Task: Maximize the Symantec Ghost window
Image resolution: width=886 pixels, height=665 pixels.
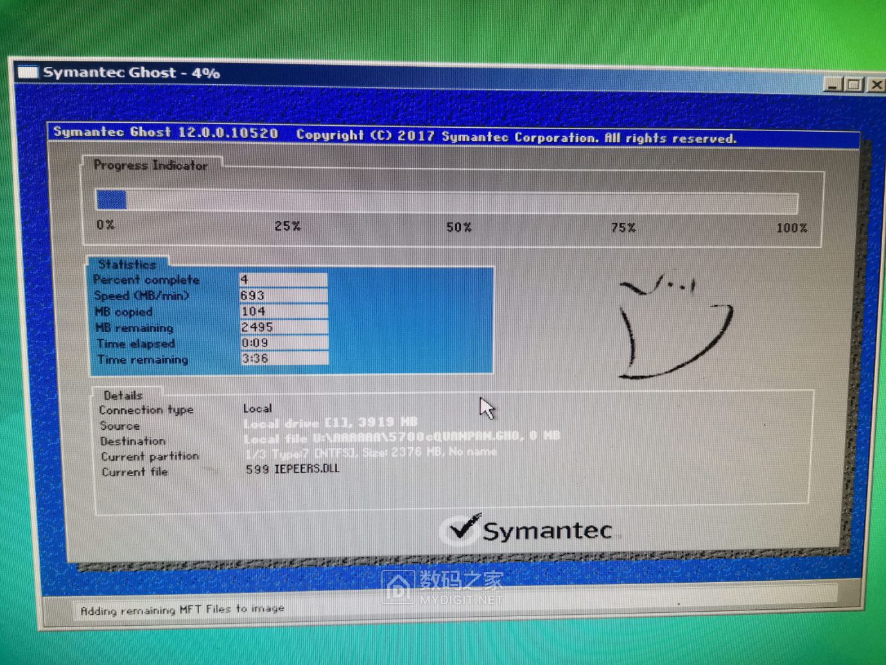Action: [853, 84]
